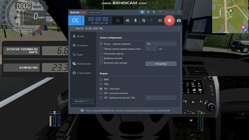249x140 pixels.
Task: Enable the Показывать курсор checkbox
Action: tap(101, 54)
